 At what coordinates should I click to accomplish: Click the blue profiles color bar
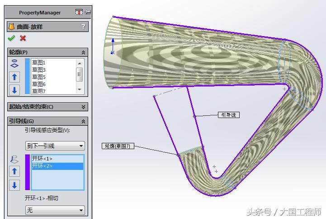(27, 76)
